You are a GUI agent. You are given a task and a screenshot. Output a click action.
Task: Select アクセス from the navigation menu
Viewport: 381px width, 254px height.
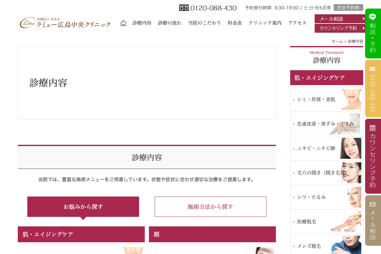coord(297,23)
